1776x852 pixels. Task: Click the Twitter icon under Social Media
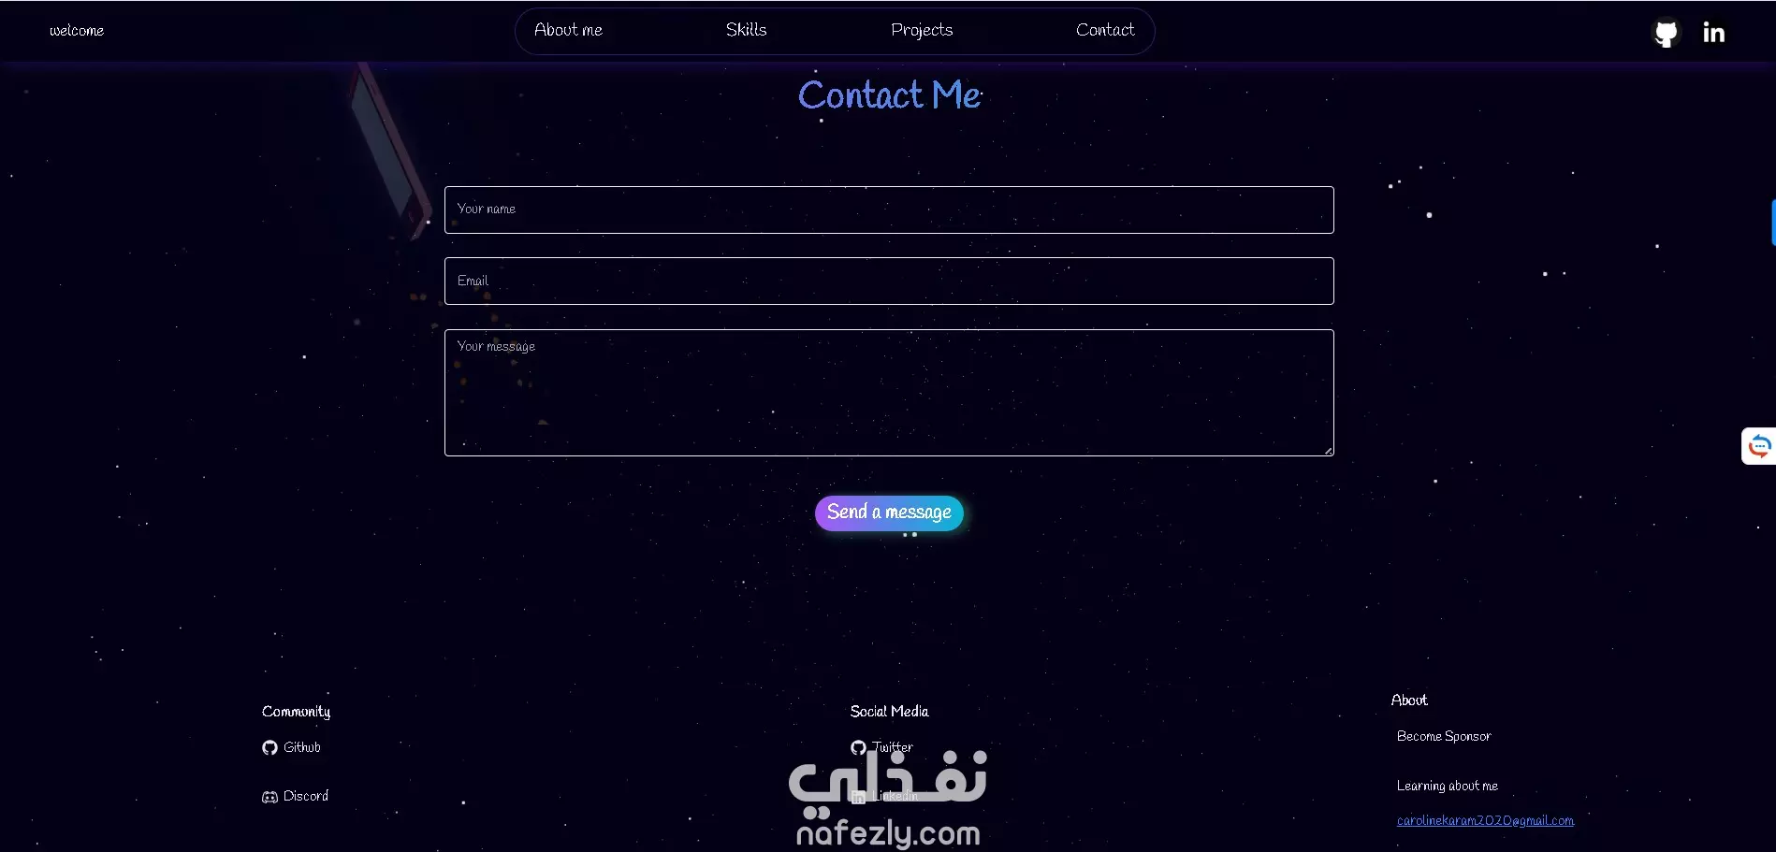(x=858, y=747)
